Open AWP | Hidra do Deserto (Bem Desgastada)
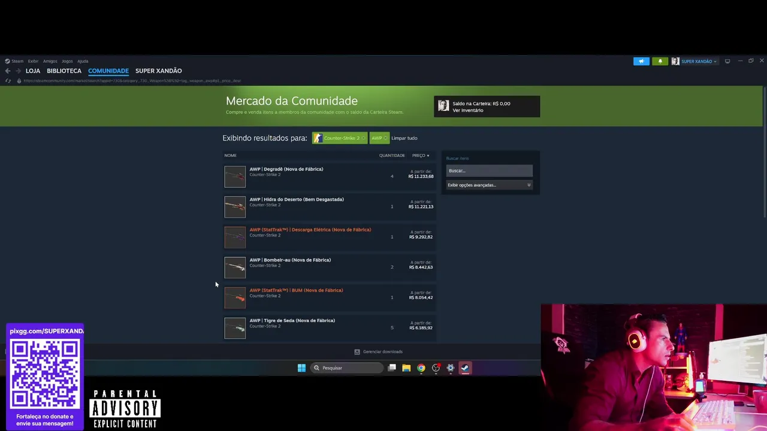 click(x=297, y=199)
